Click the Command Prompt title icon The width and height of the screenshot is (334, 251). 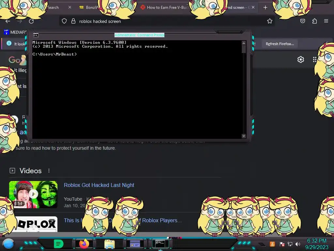click(x=36, y=35)
